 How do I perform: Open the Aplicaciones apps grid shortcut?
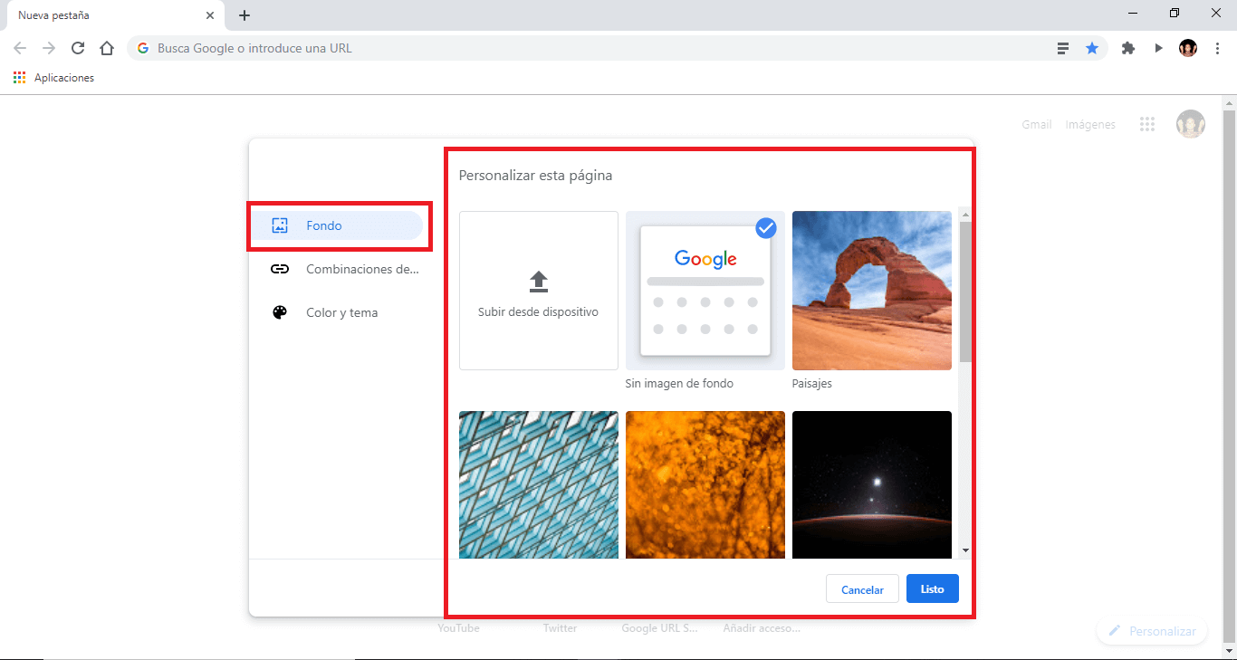tap(54, 78)
